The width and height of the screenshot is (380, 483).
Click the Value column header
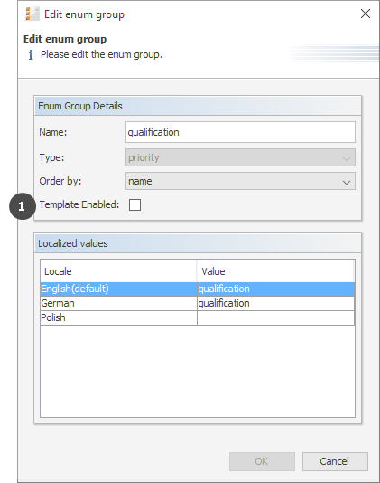coord(275,271)
